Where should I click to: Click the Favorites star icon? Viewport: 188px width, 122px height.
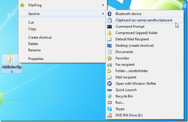[110, 58]
